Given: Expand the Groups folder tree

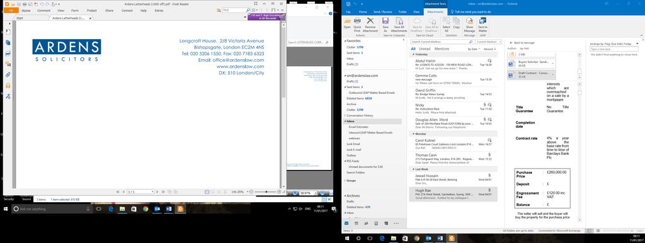Looking at the screenshot, I should click(345, 181).
